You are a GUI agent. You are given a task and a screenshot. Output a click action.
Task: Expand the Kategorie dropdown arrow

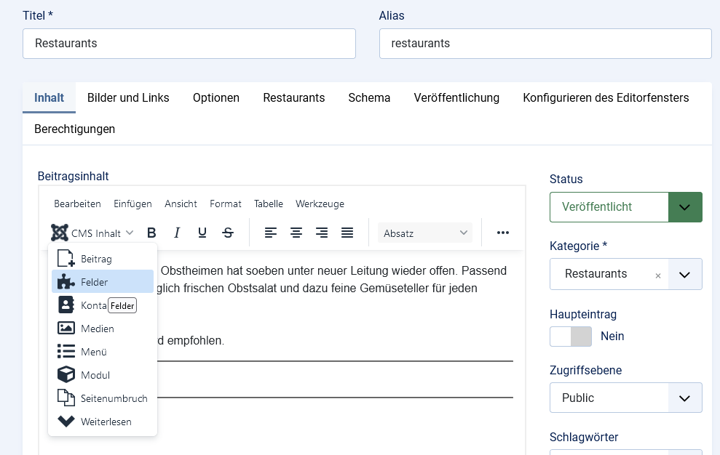[x=684, y=275]
